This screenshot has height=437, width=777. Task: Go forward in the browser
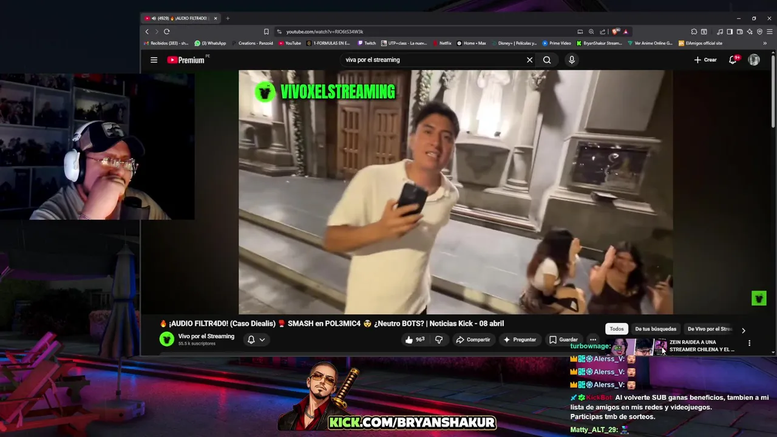point(157,32)
